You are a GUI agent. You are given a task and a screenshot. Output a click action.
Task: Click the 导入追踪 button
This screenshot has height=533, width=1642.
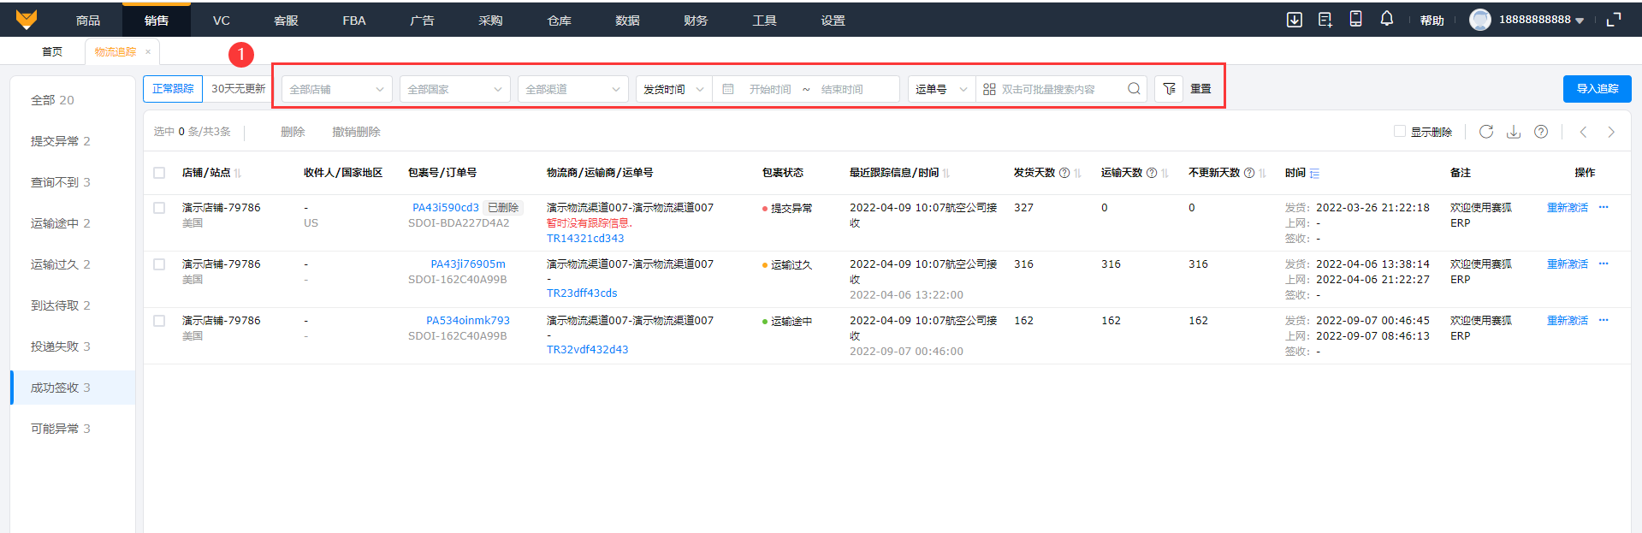pos(1597,89)
